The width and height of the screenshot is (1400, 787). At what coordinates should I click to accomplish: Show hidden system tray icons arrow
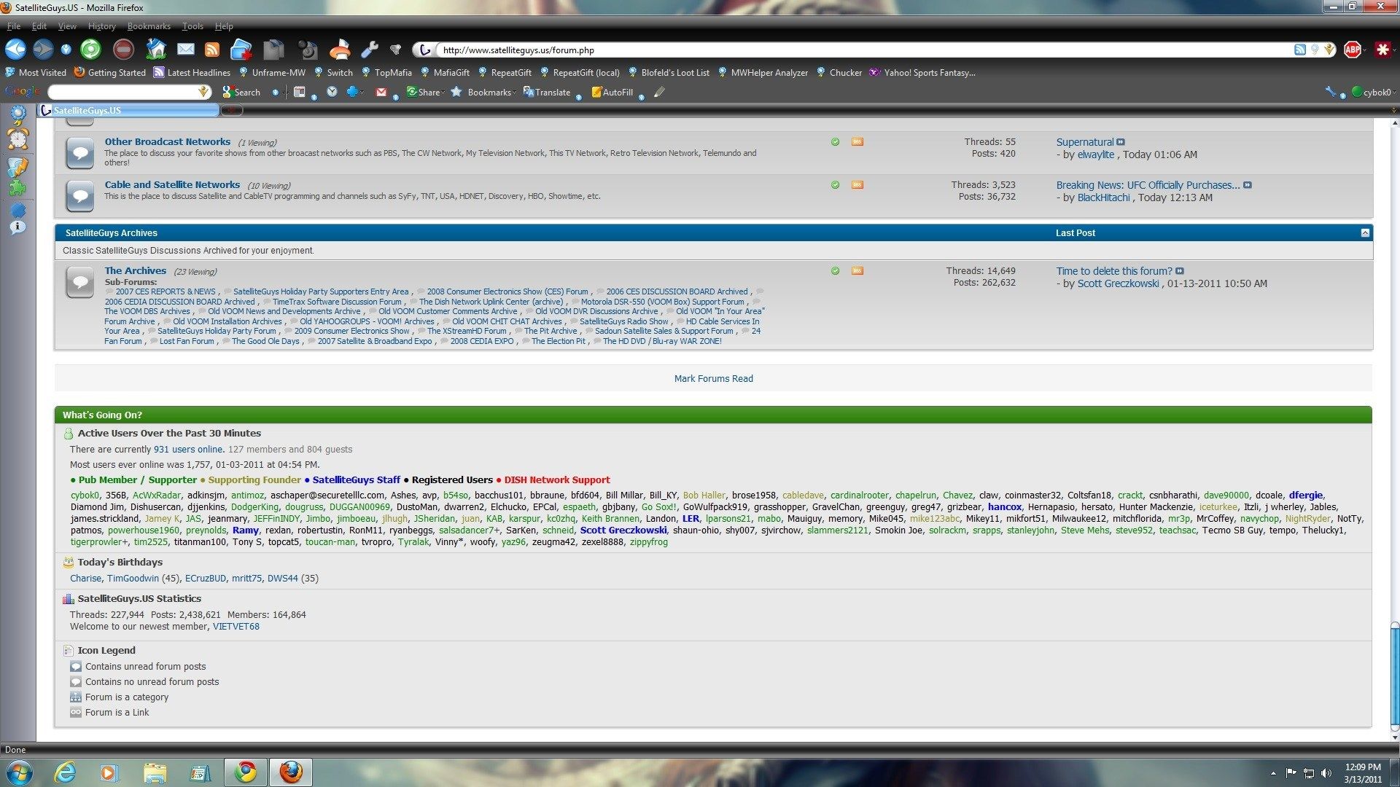point(1273,773)
